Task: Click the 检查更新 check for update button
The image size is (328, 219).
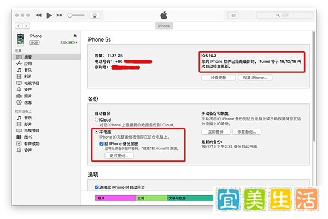Action: [218, 78]
